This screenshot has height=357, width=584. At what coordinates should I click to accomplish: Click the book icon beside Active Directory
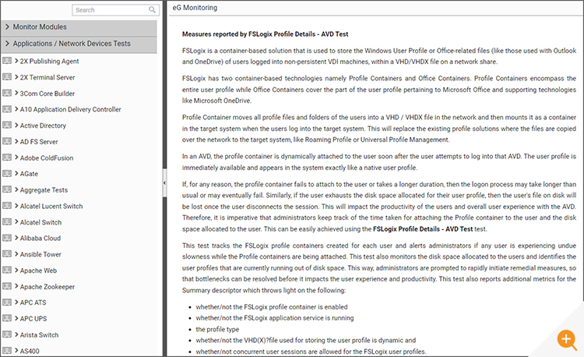tap(7, 125)
